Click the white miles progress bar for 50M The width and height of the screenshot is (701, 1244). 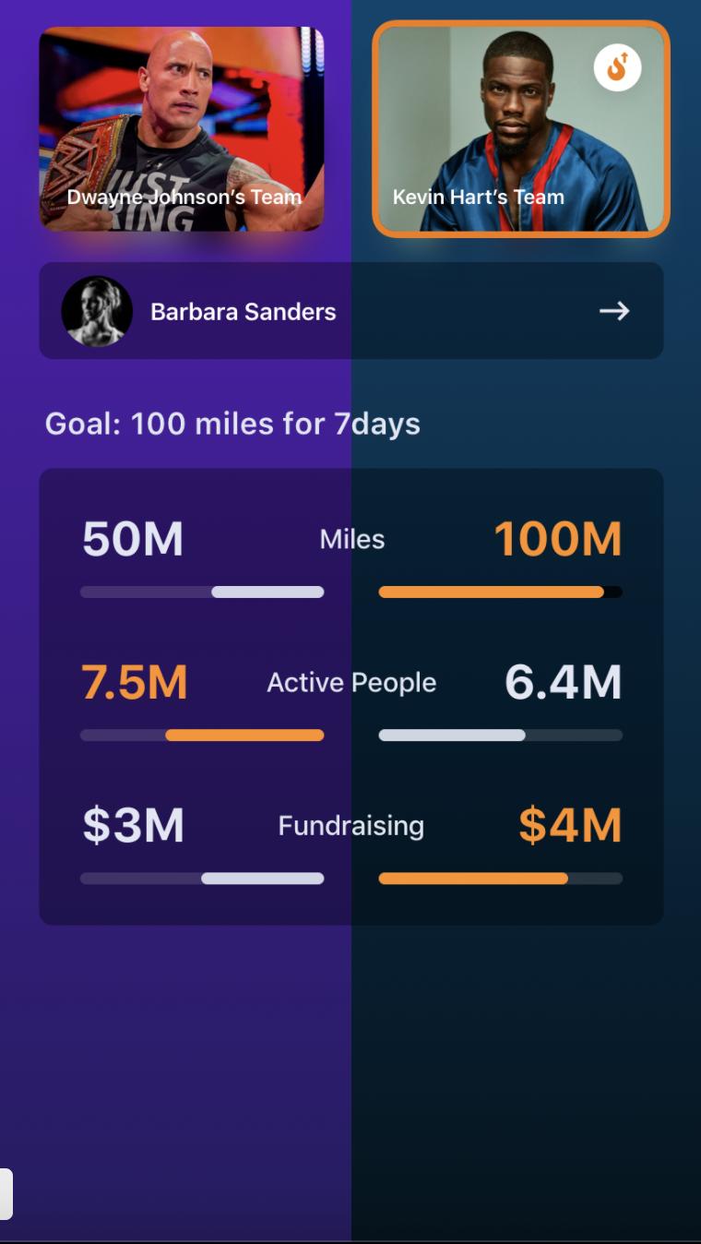(202, 592)
